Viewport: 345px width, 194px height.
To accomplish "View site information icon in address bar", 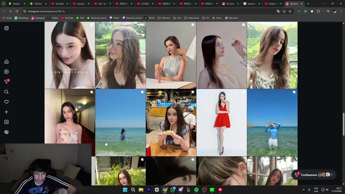I will point(25,11).
